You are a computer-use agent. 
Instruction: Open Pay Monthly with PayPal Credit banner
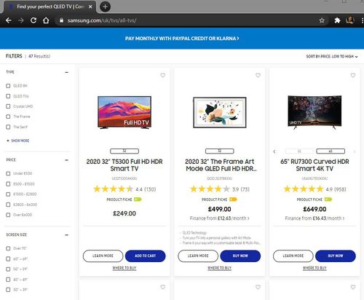(x=182, y=39)
